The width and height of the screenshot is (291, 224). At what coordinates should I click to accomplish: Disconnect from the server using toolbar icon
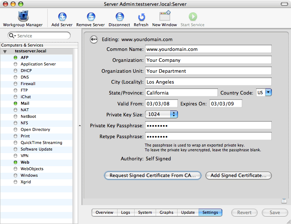pos(120,17)
